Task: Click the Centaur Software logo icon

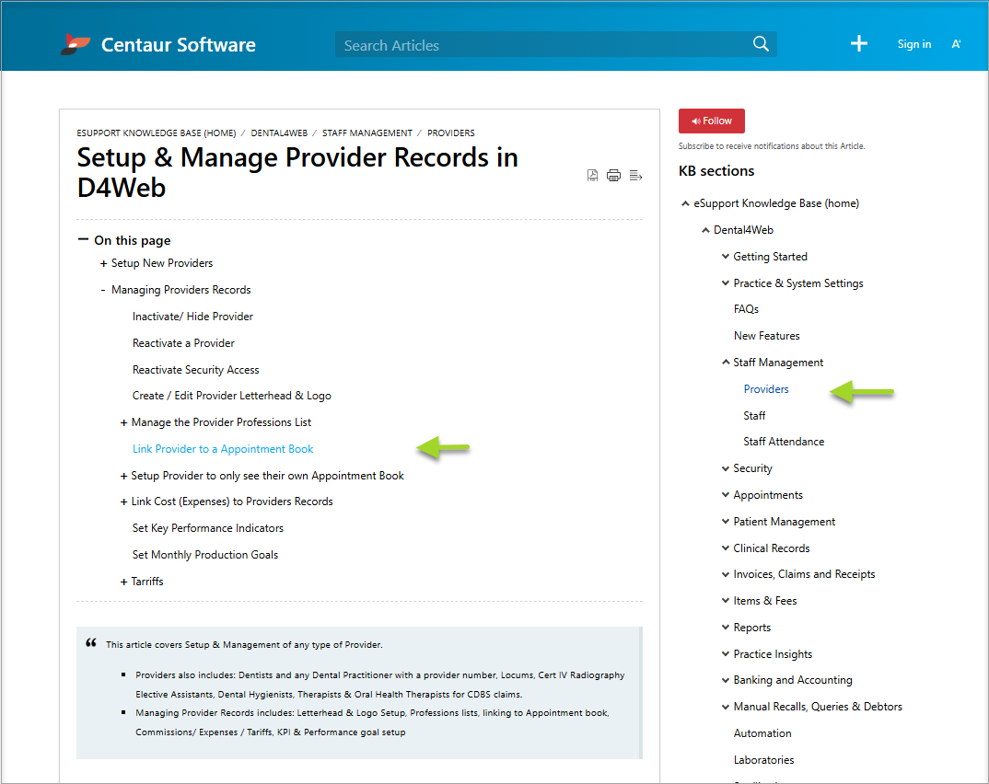Action: point(76,44)
